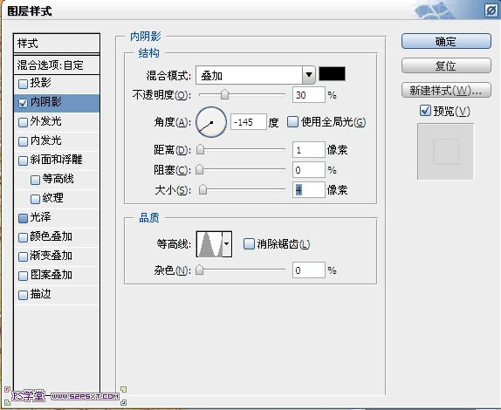
Task: Click the 确定 OK button
Action: (x=446, y=41)
